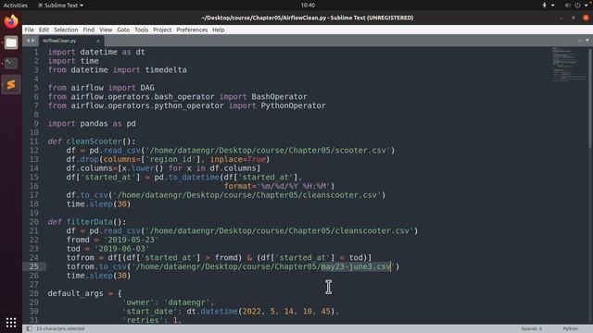The image size is (593, 333).
Task: Open the View menu
Action: click(x=106, y=30)
